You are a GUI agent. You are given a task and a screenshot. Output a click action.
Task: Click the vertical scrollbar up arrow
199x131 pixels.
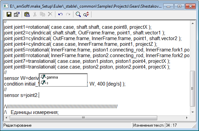pyautogui.click(x=193, y=23)
